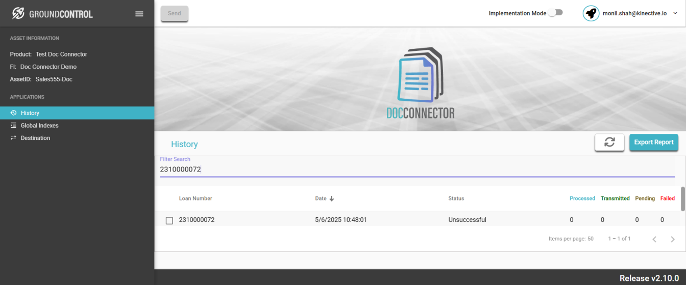Click the Status column header
Viewport: 686px width, 285px height.
click(456, 198)
